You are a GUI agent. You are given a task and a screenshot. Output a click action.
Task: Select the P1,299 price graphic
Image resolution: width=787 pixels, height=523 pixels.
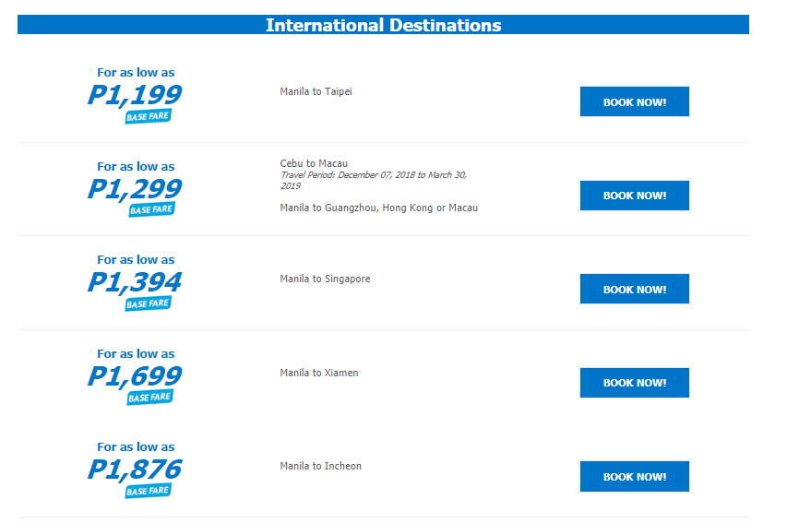[135, 189]
